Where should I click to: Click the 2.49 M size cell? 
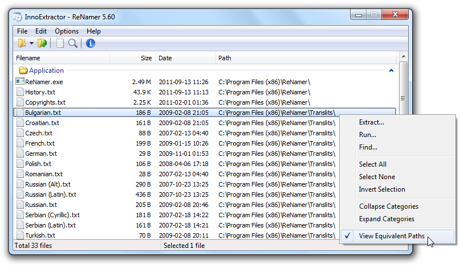point(141,82)
